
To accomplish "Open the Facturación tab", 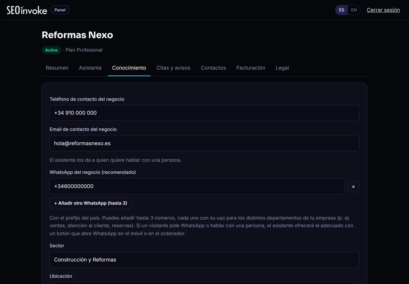I will [x=251, y=68].
